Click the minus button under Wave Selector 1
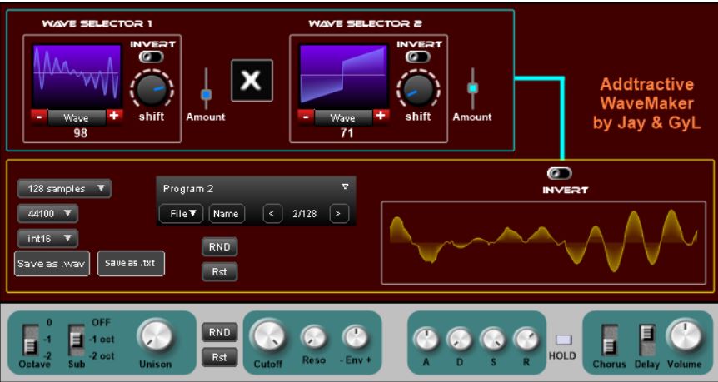This screenshot has width=718, height=382. pos(39,117)
